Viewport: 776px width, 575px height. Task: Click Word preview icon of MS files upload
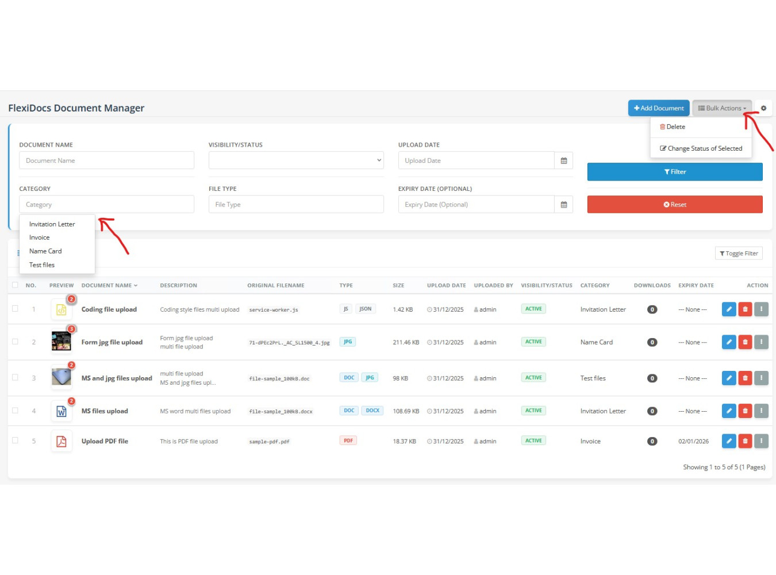pos(62,411)
